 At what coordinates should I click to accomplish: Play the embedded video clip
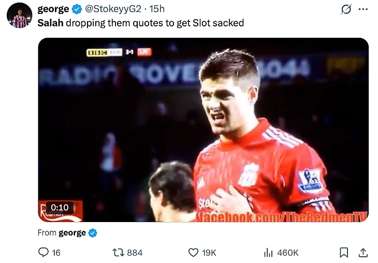(203, 130)
